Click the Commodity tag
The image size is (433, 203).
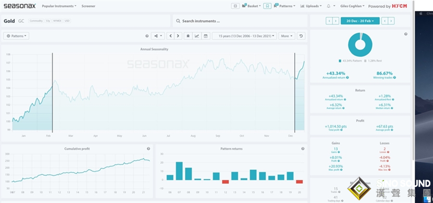point(36,21)
